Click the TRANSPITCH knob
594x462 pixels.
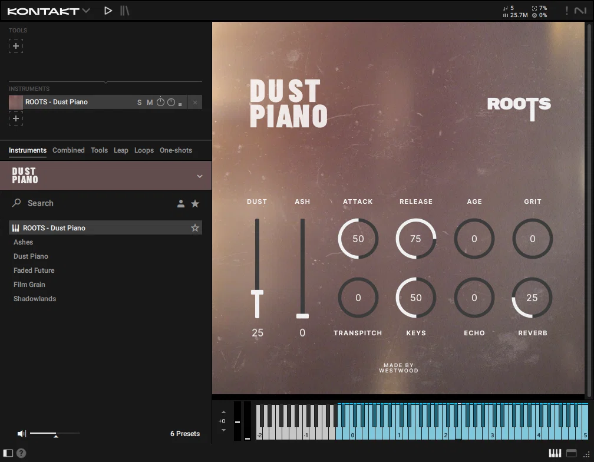coord(358,298)
